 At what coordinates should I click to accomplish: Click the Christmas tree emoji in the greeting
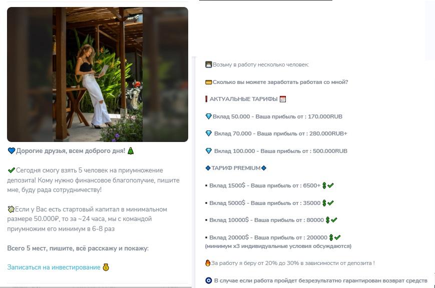pyautogui.click(x=130, y=151)
